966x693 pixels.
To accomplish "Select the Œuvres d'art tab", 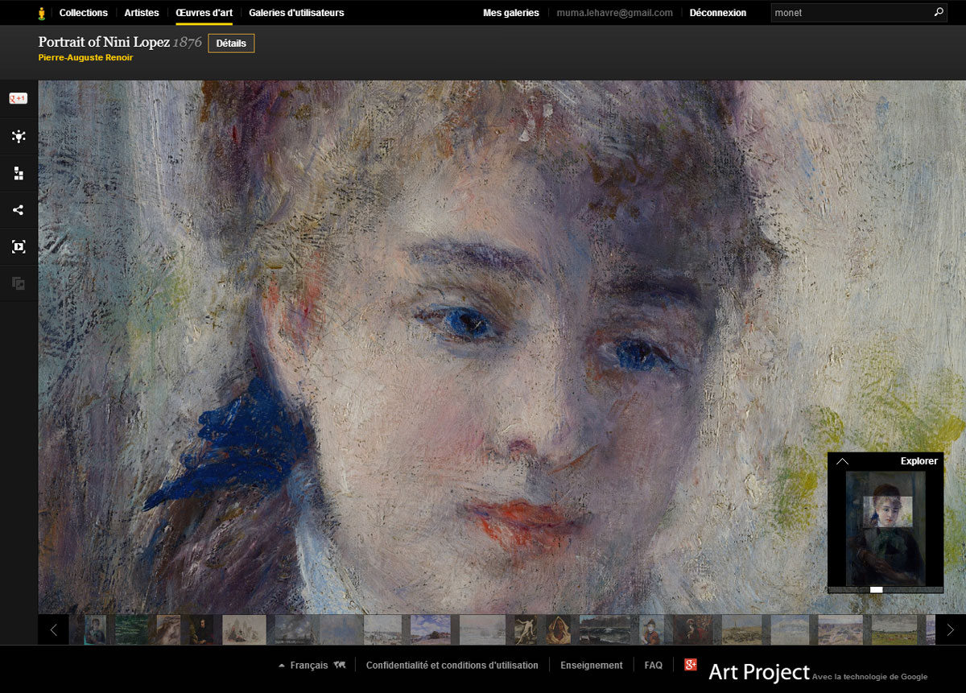I will [204, 13].
